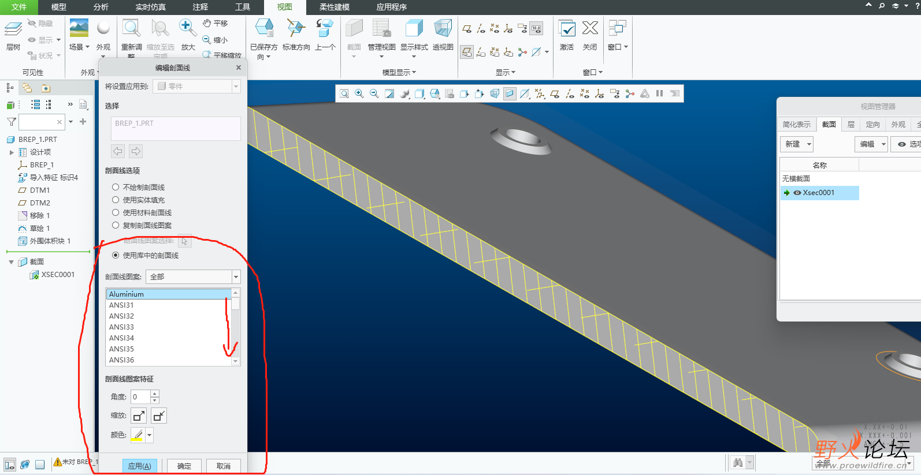
Task: Switch to 简化表示 tab in View Manager
Action: (797, 124)
